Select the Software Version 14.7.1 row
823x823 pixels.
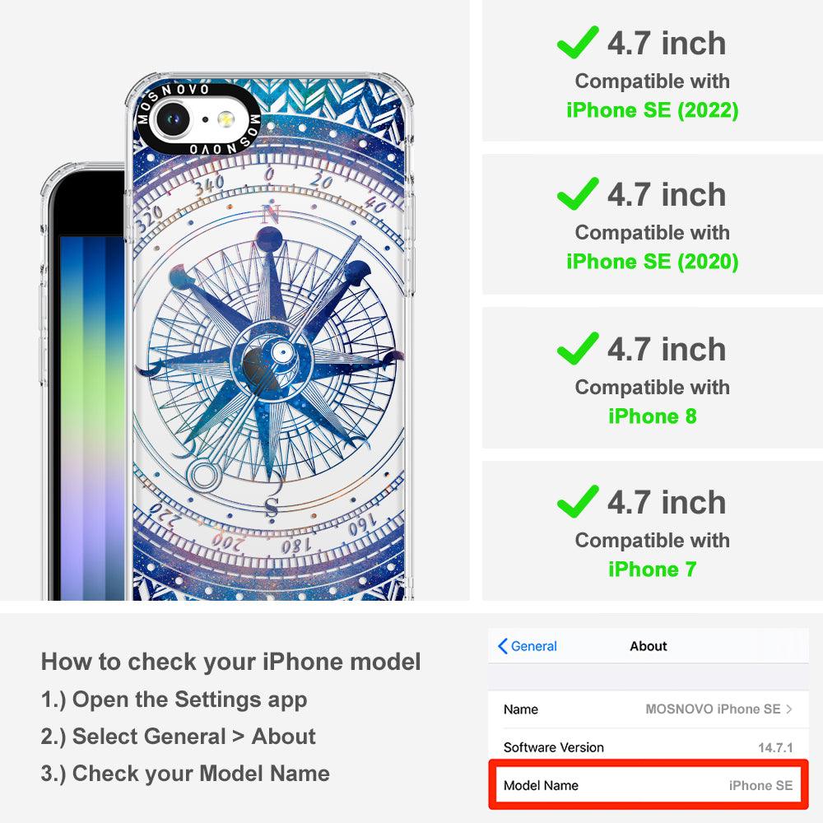coord(649,747)
